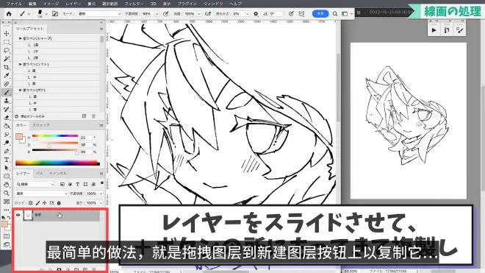The width and height of the screenshot is (485, 273).
Task: Select the Brush tool in toolbox
Action: click(x=7, y=92)
